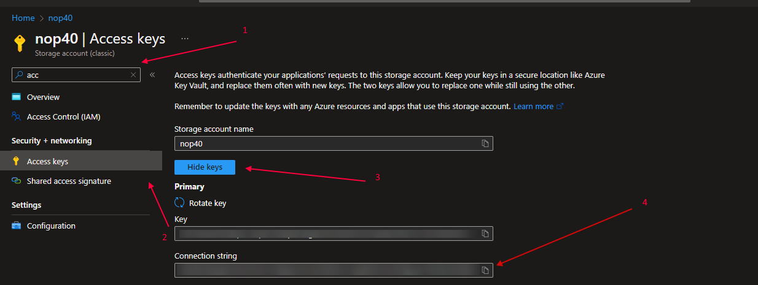
Task: Click the key icon beside nop40 title
Action: click(20, 43)
